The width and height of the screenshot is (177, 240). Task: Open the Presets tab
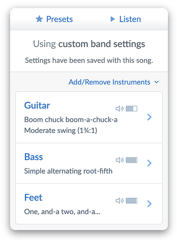click(x=54, y=19)
